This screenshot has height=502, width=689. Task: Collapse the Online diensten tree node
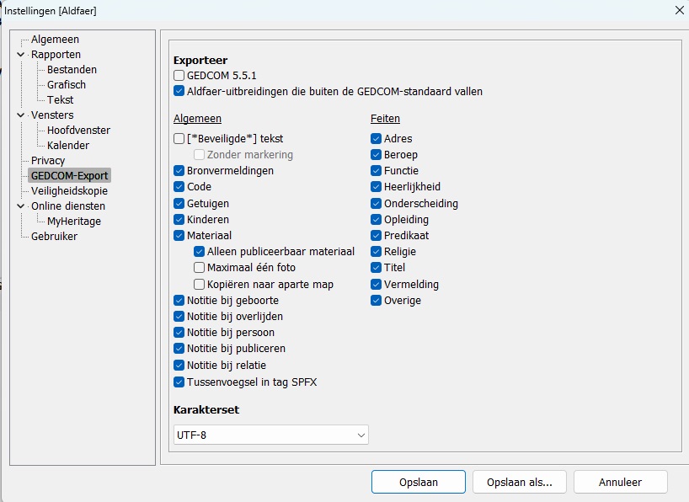tap(21, 206)
